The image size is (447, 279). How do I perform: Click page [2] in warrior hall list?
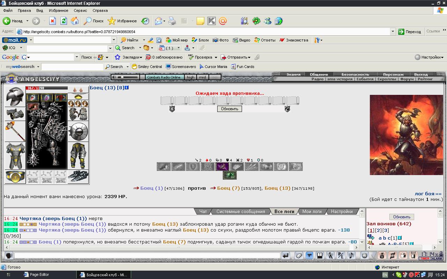378,230
